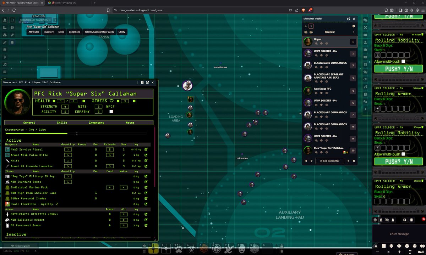Switch to the General tab in character sheet
Viewport: 426px width, 255px height.
(x=29, y=123)
